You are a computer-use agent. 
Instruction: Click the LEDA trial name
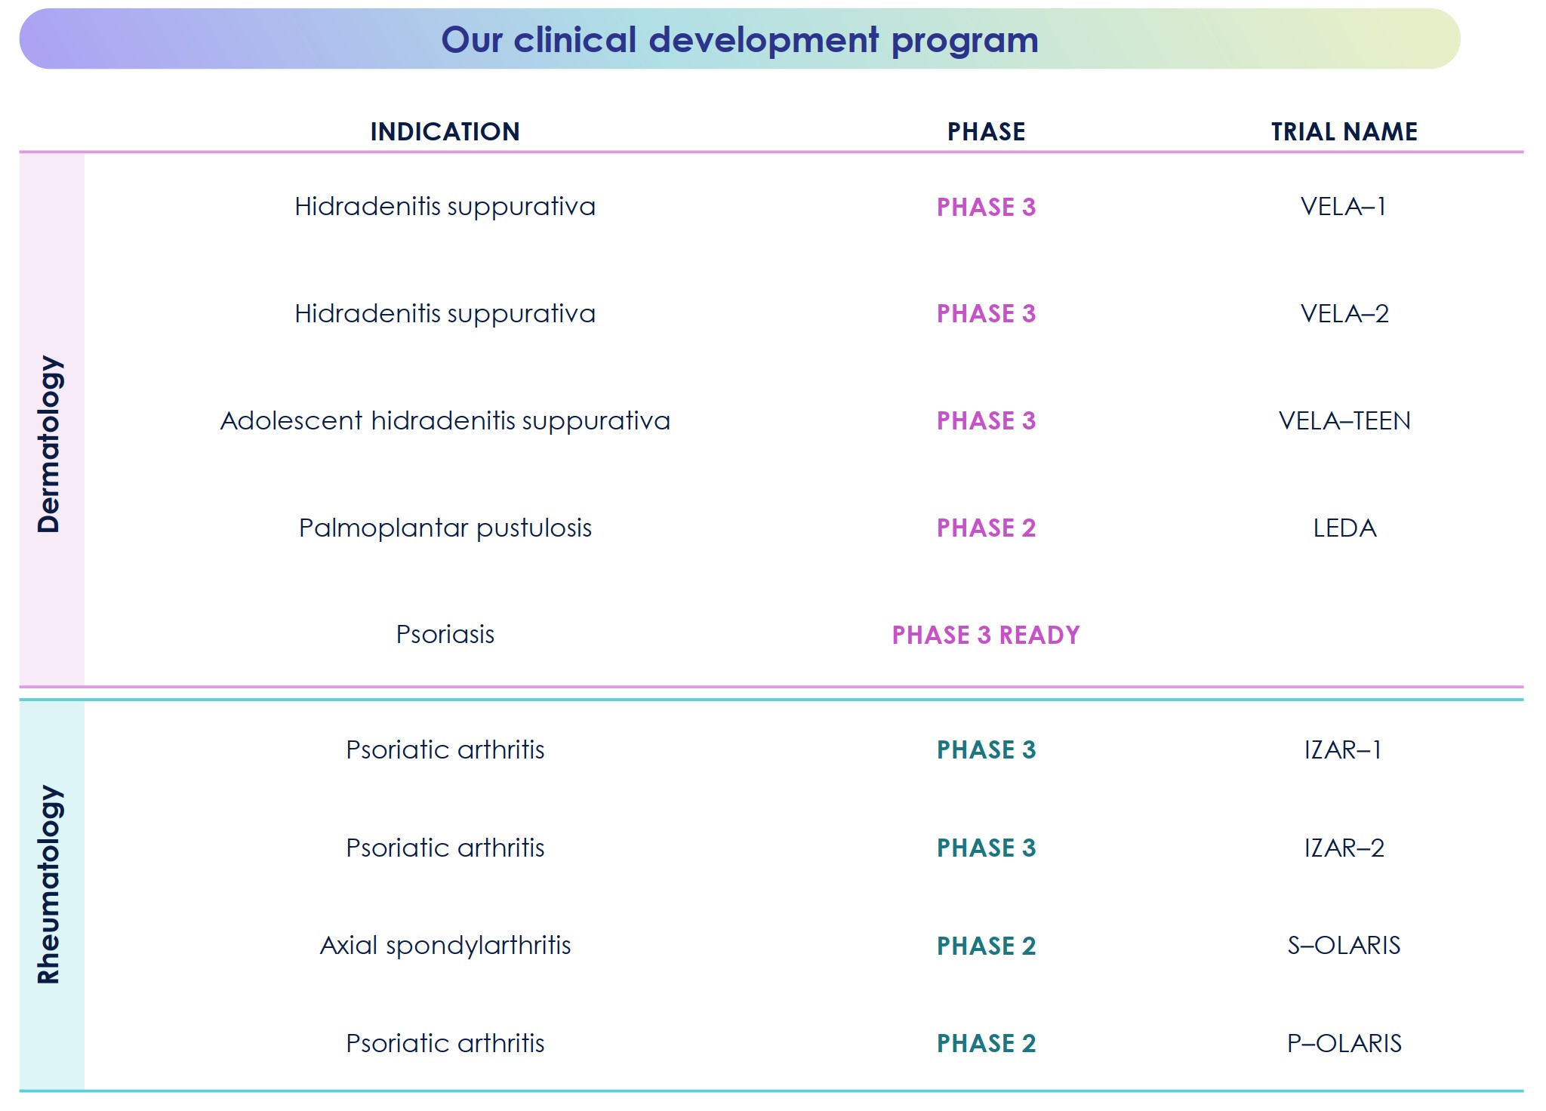coord(1344,528)
